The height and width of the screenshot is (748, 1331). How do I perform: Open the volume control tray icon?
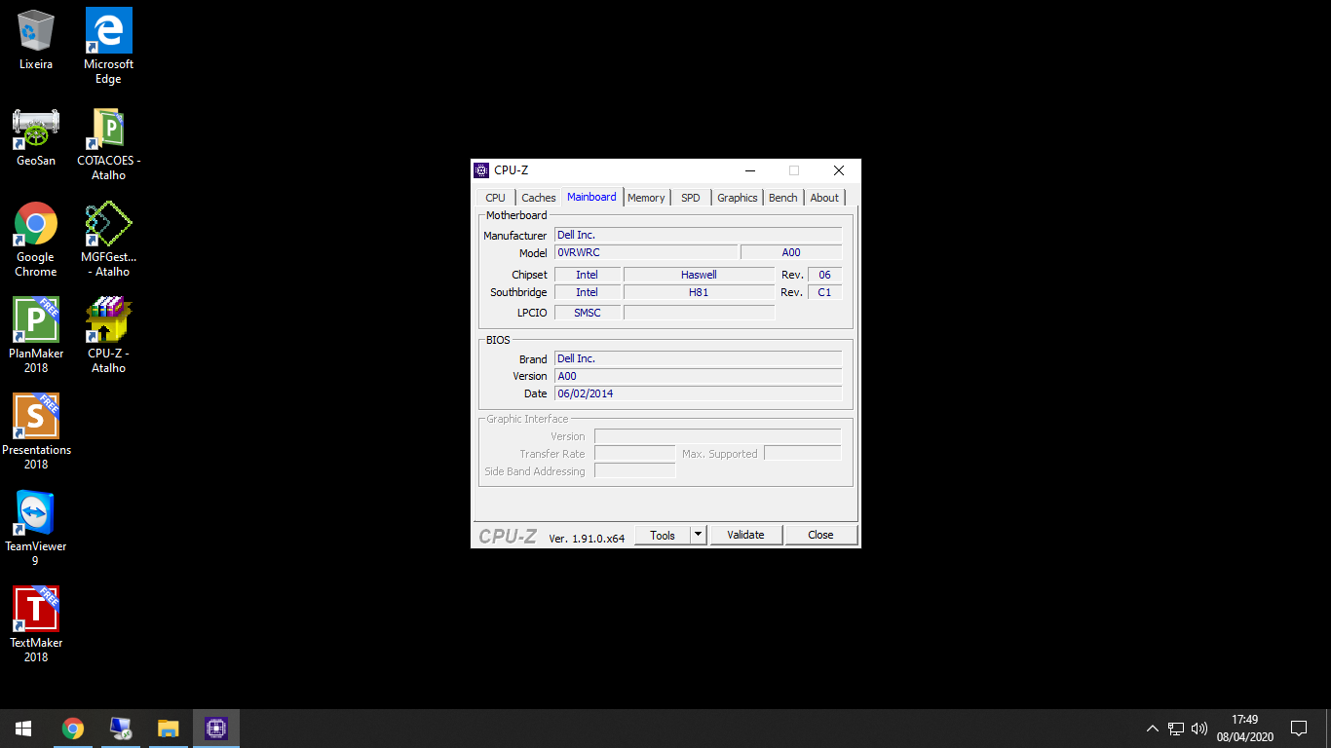pos(1199,729)
